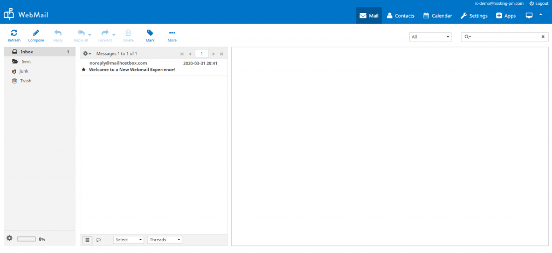Click sender noreply@mailhostbox.com

[x=118, y=64]
